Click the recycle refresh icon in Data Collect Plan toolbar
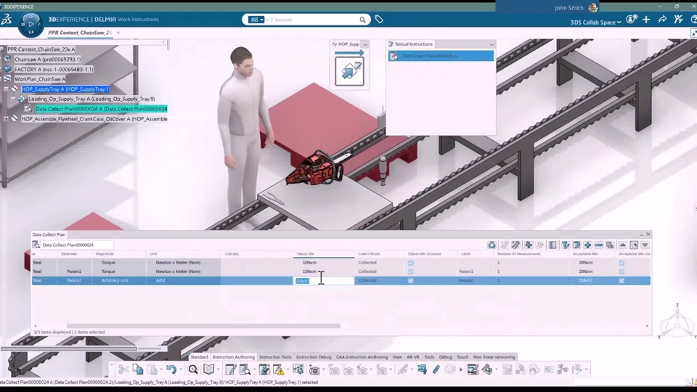 tap(492, 245)
